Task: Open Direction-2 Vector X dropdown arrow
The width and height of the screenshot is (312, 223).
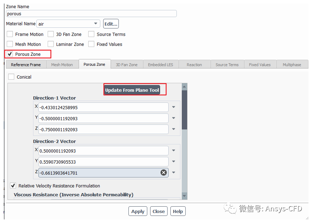Action: point(174,150)
